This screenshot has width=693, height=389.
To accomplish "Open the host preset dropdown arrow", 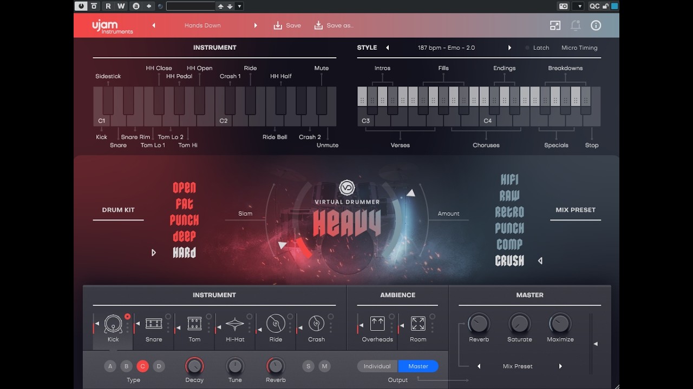I will pyautogui.click(x=239, y=6).
